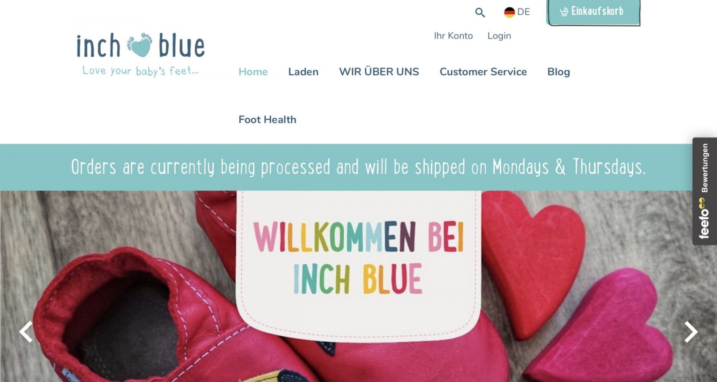Click the shipping notice banner
Image resolution: width=717 pixels, height=382 pixels.
point(358,167)
